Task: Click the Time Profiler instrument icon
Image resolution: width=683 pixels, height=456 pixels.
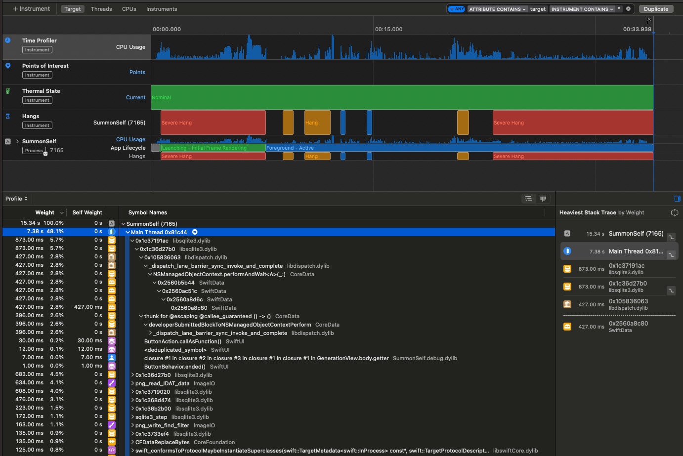Action: point(8,41)
